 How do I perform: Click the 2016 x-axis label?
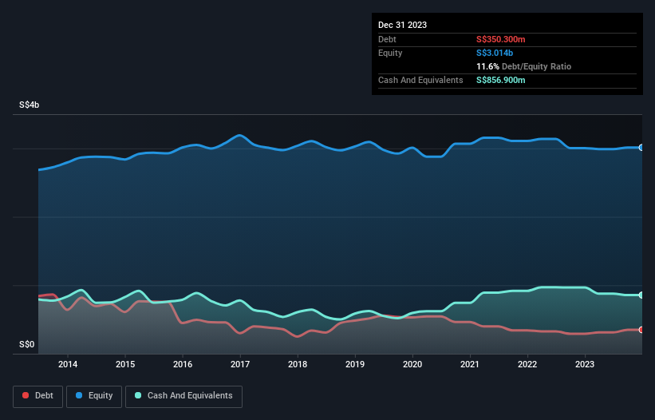pos(183,365)
